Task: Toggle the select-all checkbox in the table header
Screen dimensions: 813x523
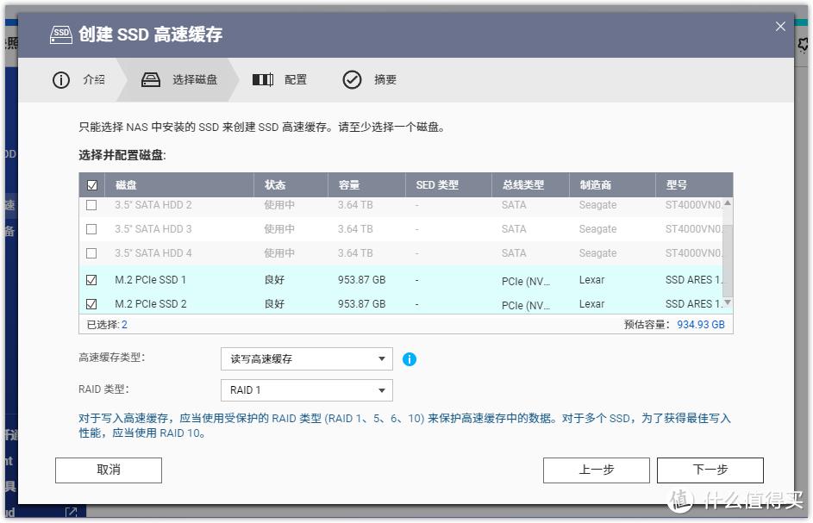Action: click(x=91, y=184)
